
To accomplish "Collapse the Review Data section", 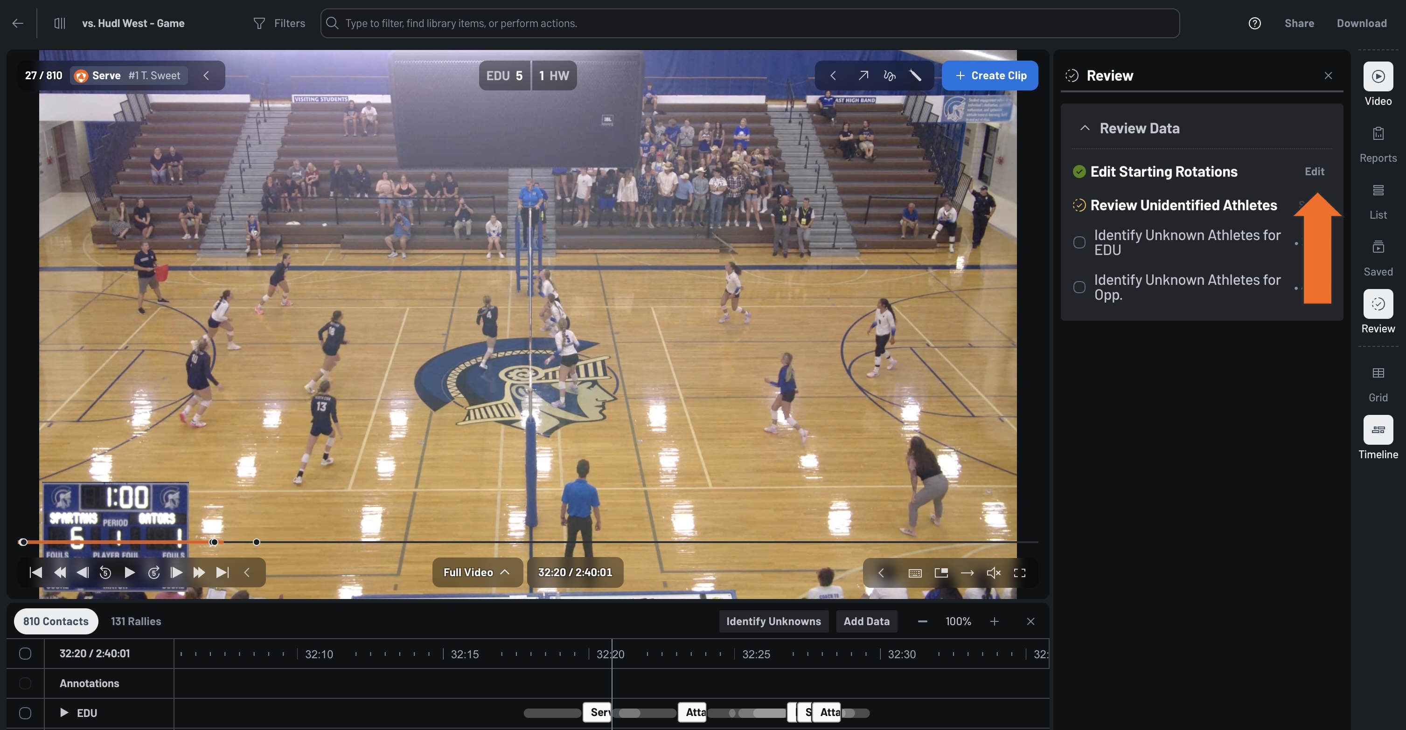I will click(x=1085, y=128).
